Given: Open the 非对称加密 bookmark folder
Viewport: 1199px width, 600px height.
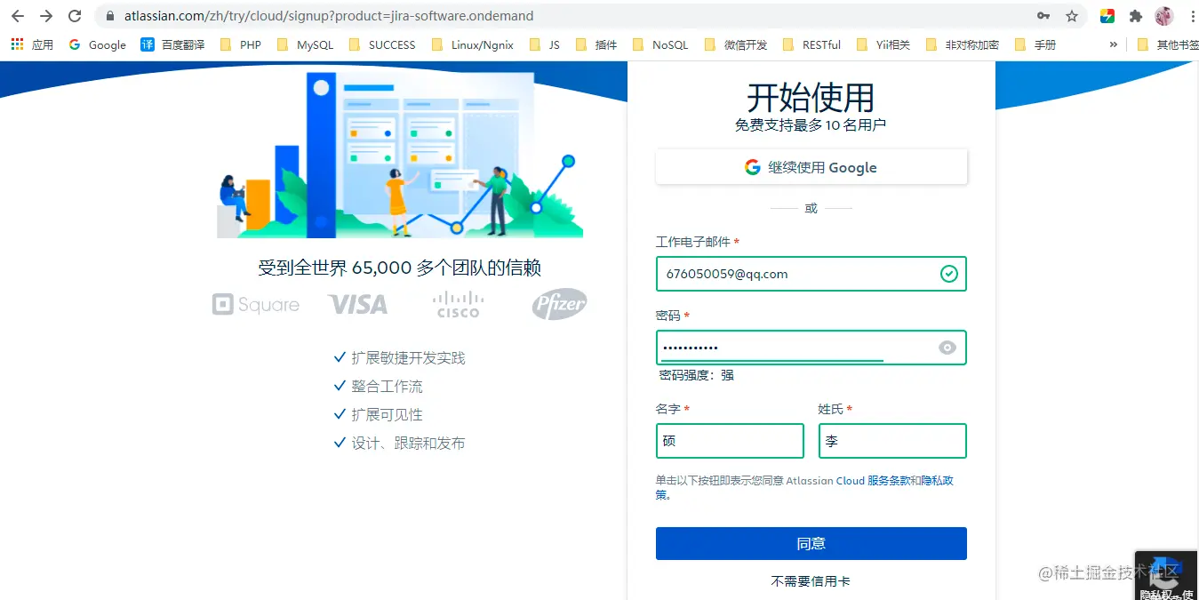Looking at the screenshot, I should (x=962, y=44).
